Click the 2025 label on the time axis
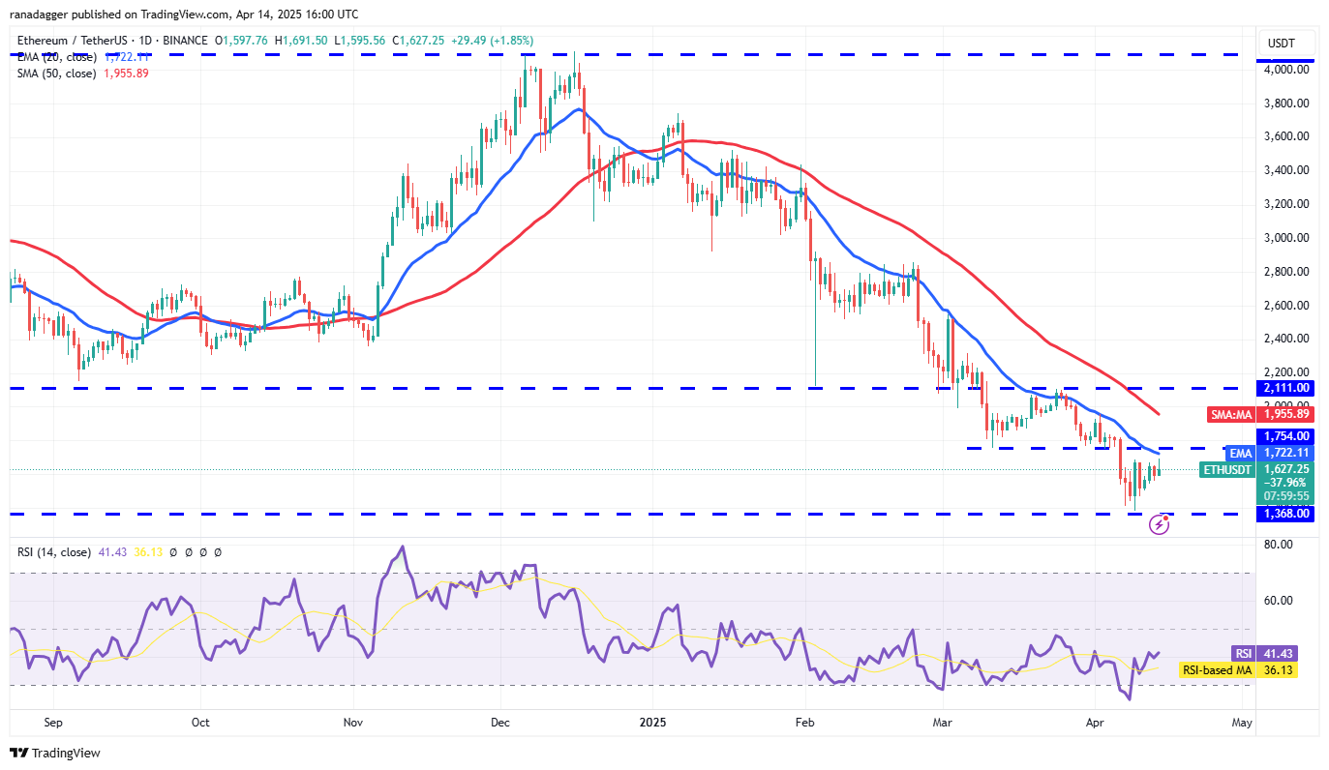This screenshot has height=770, width=1329. pos(652,722)
